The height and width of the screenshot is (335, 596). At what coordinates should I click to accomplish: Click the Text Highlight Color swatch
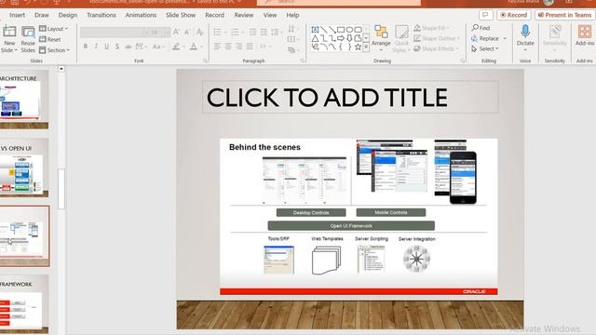click(176, 47)
